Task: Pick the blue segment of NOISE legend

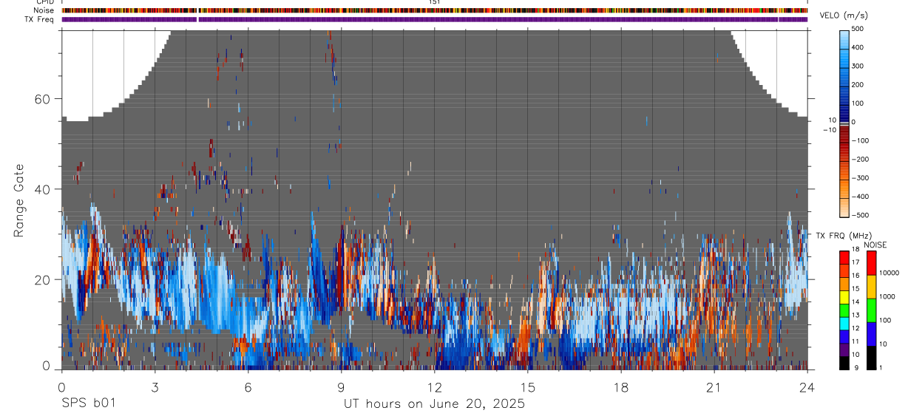Action: (x=871, y=333)
